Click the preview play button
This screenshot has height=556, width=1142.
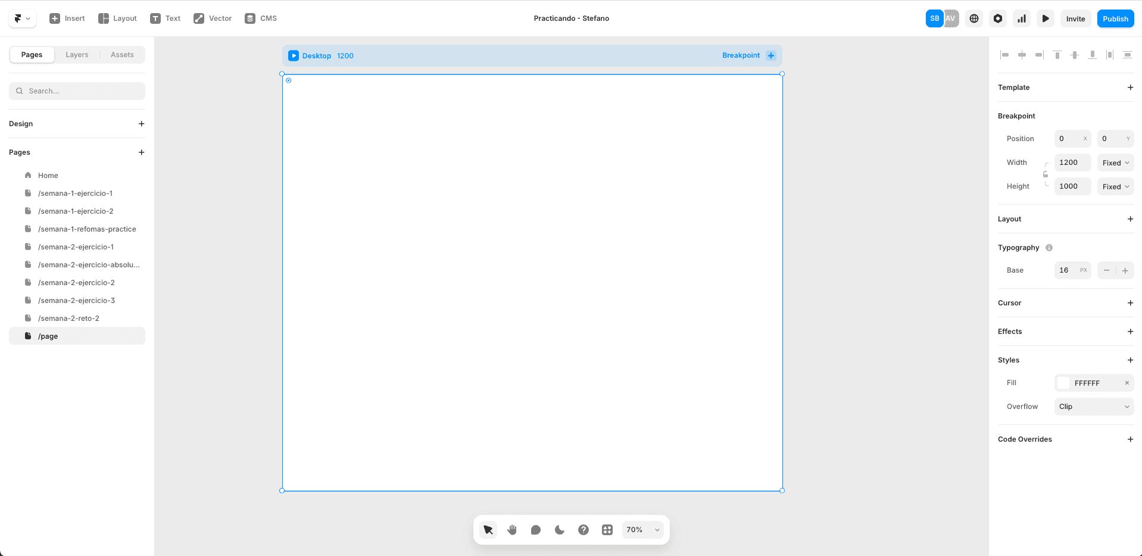point(1046,18)
